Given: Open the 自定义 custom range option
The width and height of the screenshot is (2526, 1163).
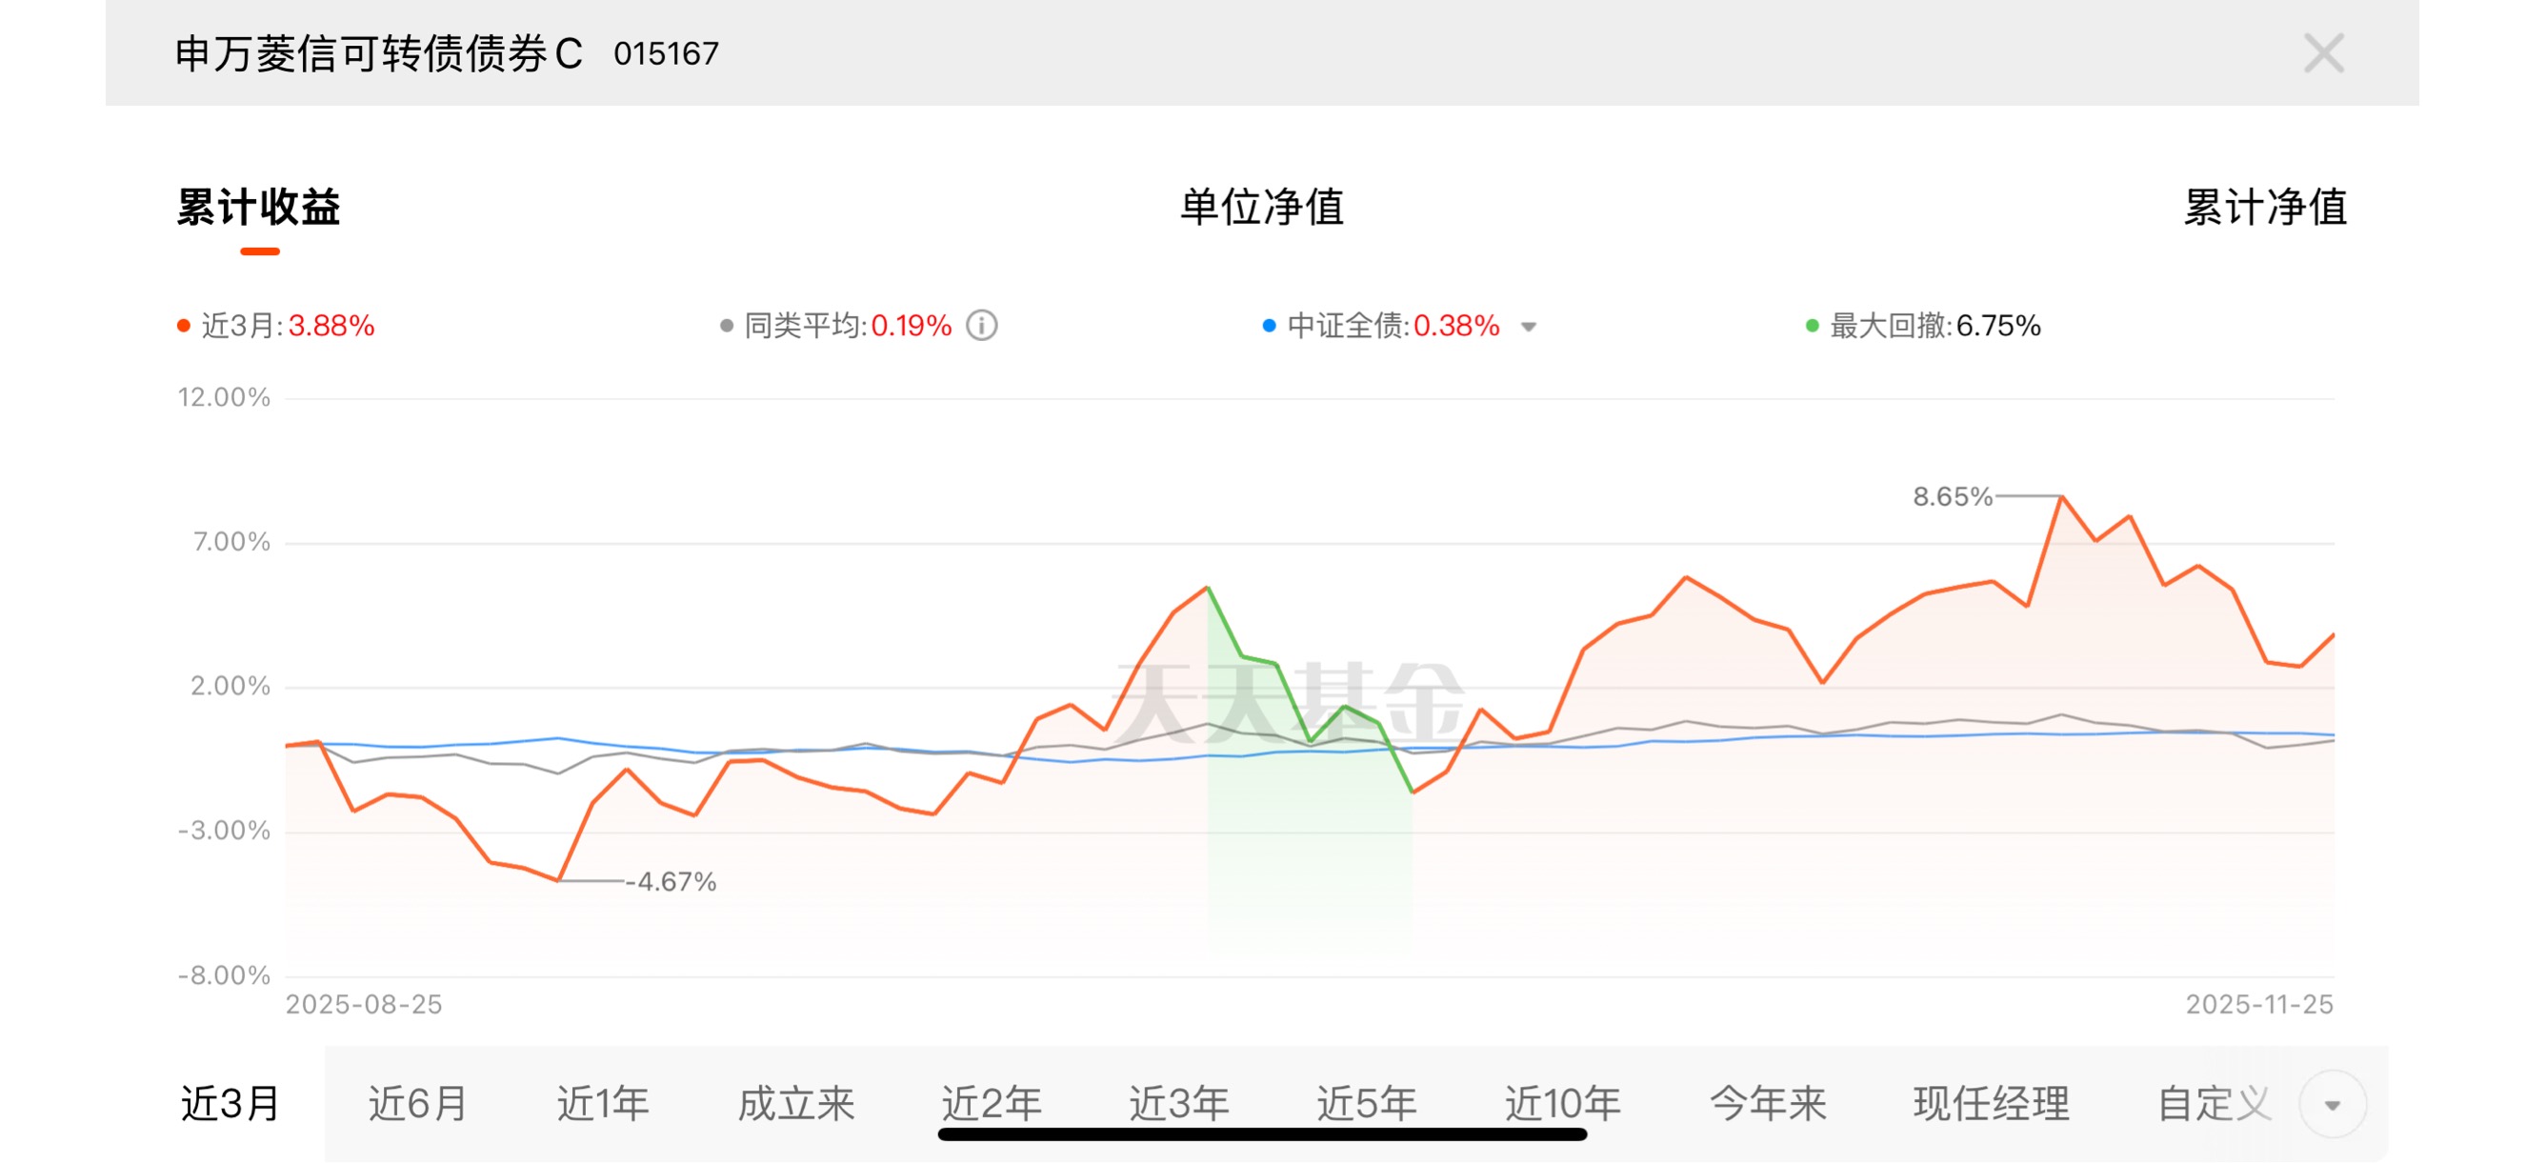Looking at the screenshot, I should pyautogui.click(x=2214, y=1104).
